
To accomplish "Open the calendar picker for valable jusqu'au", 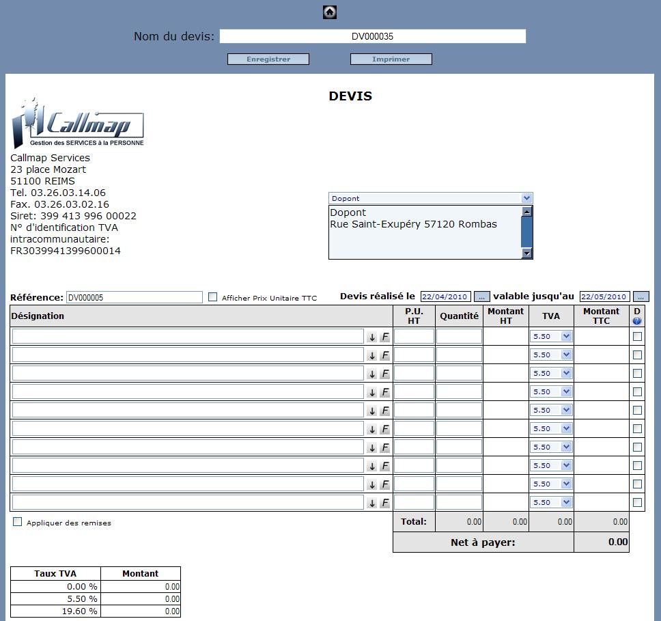I will point(640,296).
